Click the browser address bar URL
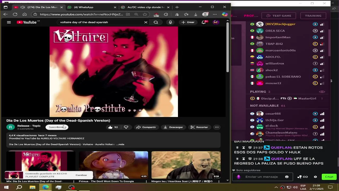The image size is (339, 191). 81,14
